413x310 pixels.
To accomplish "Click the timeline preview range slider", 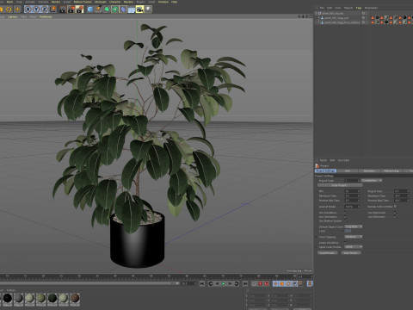I will coord(89,283).
